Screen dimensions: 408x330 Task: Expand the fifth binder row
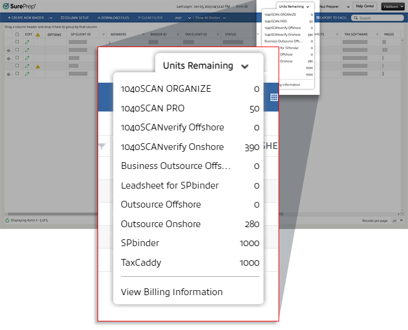coord(9,75)
